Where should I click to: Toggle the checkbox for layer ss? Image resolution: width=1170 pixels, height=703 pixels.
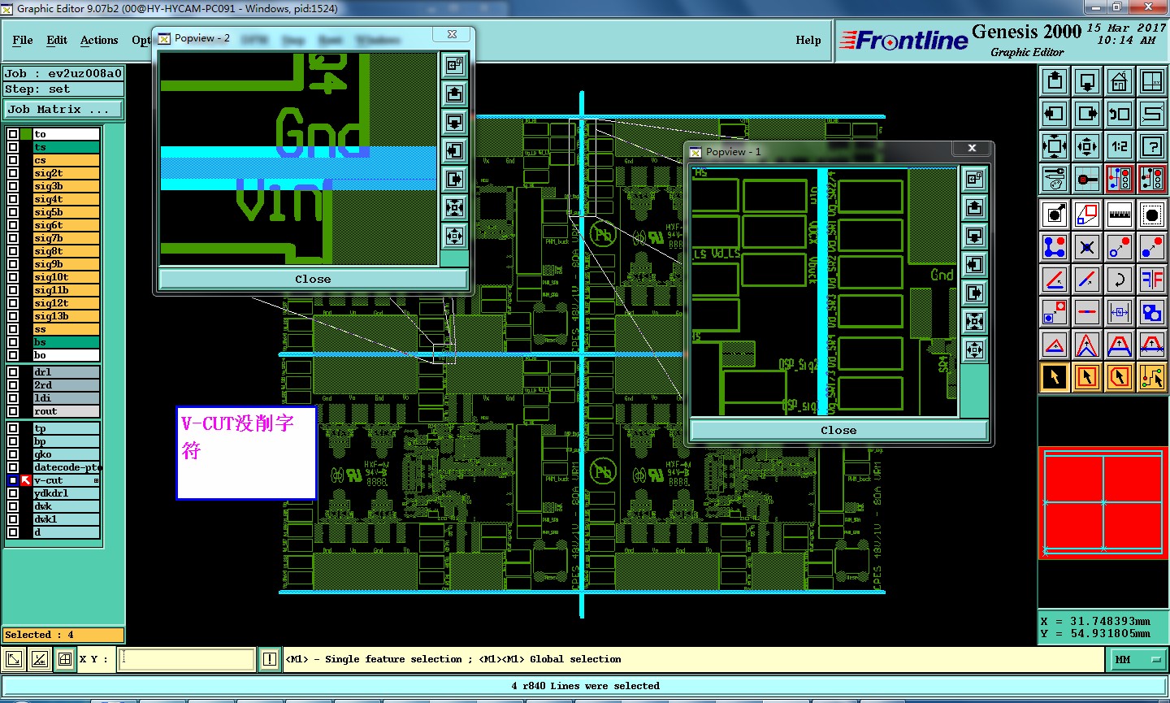(13, 329)
